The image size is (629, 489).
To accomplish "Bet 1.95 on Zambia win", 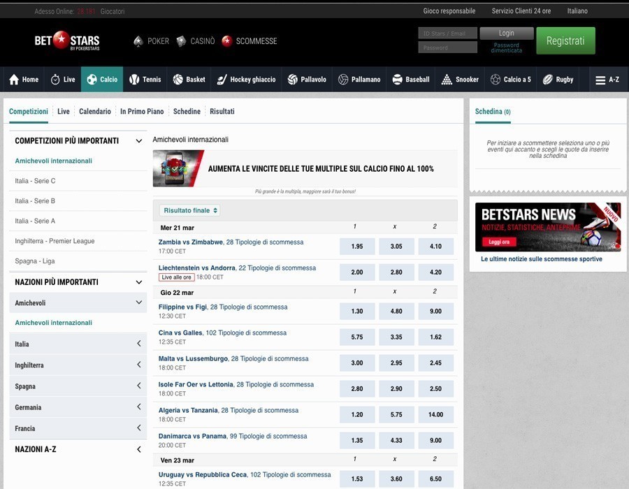I will tap(357, 247).
